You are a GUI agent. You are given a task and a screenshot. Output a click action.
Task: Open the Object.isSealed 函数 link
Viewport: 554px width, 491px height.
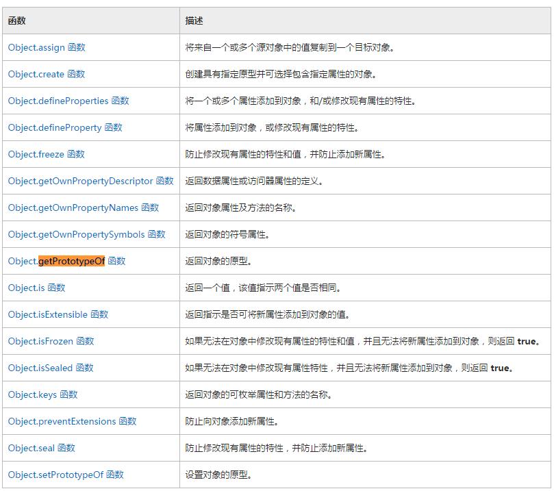coord(51,368)
